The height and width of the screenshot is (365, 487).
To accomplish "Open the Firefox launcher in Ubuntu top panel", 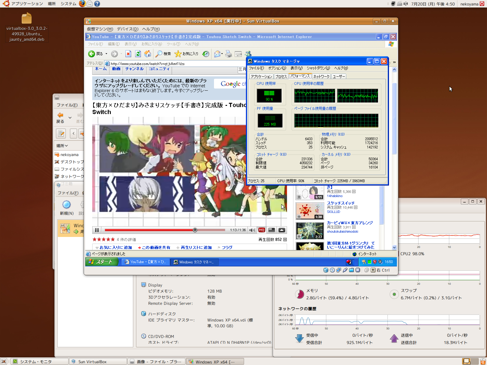I will click(82, 4).
